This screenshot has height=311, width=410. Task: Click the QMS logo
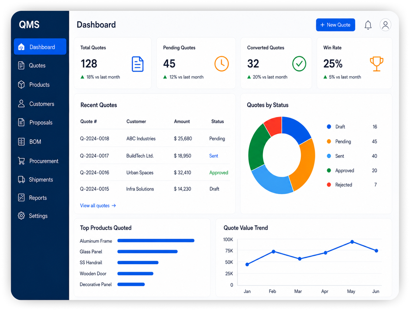pyautogui.click(x=29, y=25)
